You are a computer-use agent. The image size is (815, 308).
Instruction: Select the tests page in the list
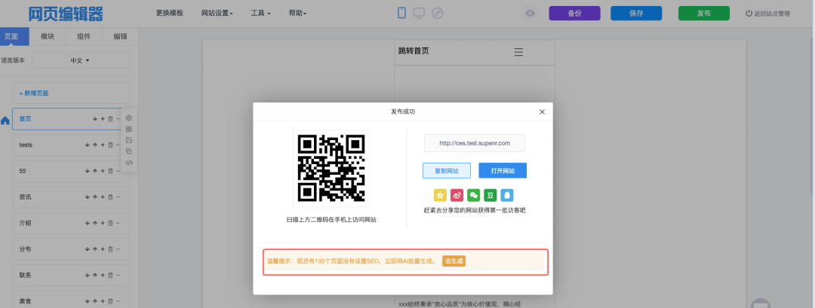coord(71,145)
